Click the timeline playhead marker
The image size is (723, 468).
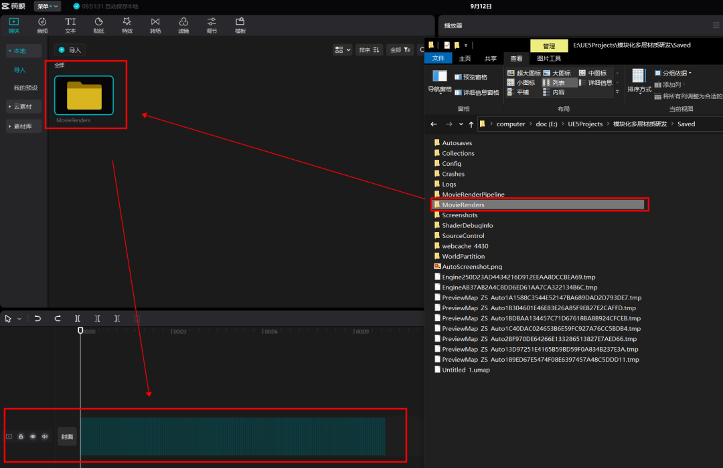(x=80, y=330)
